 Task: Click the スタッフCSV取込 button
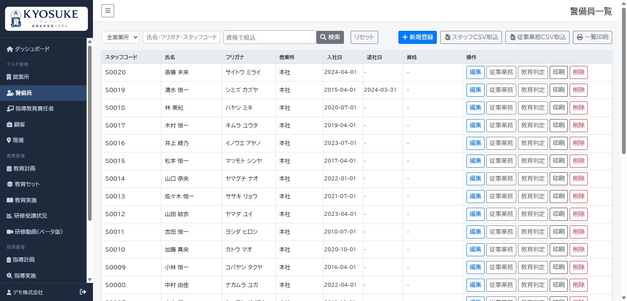[x=471, y=37]
